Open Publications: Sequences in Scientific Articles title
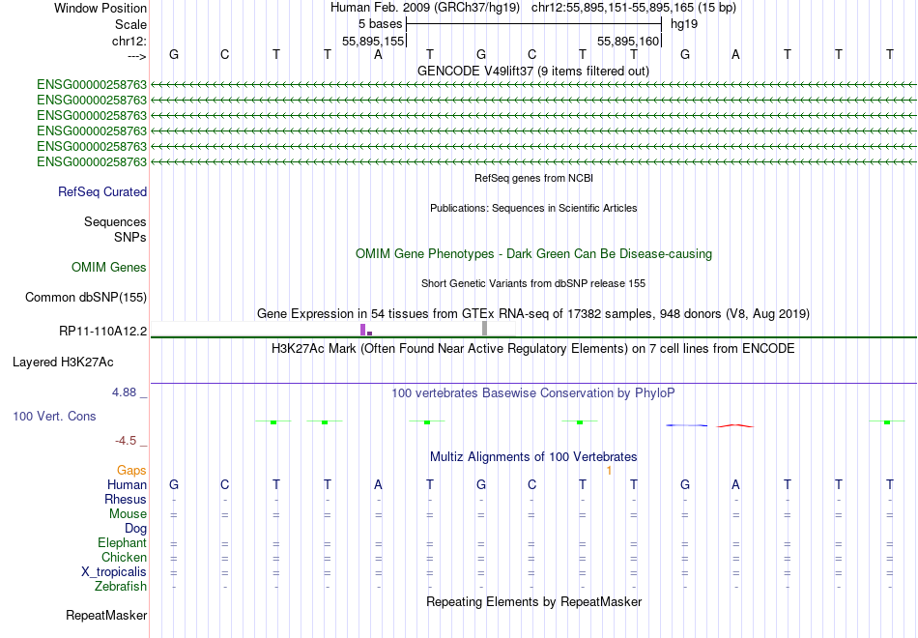Viewport: 918px width, 638px height. pos(533,208)
